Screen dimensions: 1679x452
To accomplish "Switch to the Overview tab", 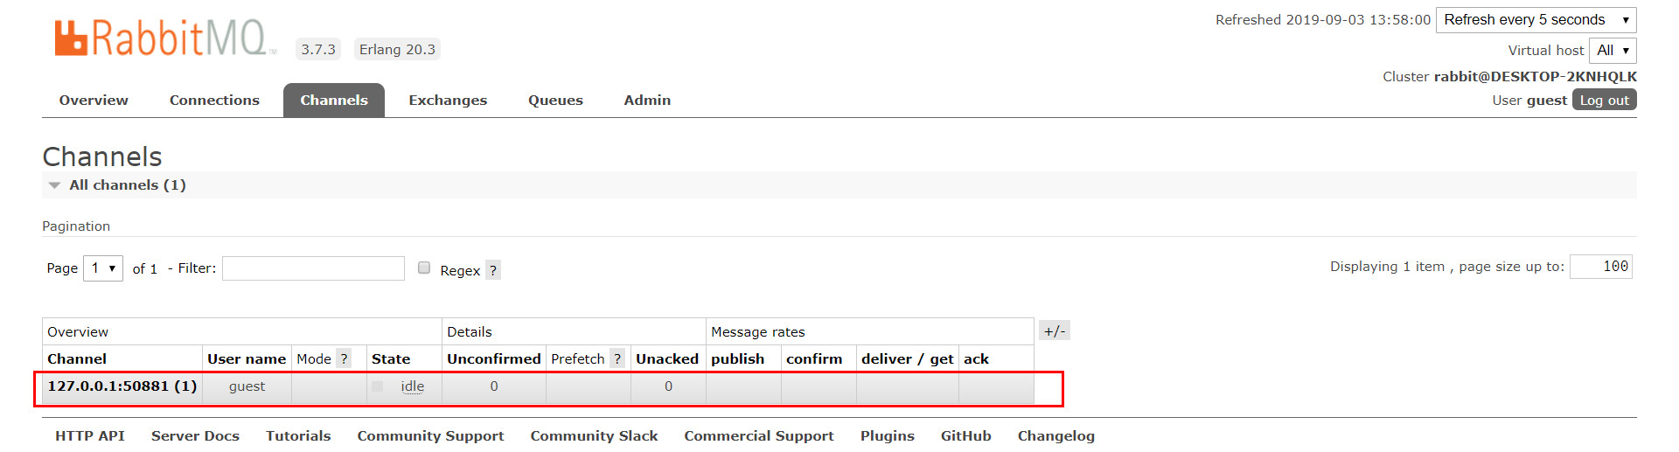I will pos(94,101).
